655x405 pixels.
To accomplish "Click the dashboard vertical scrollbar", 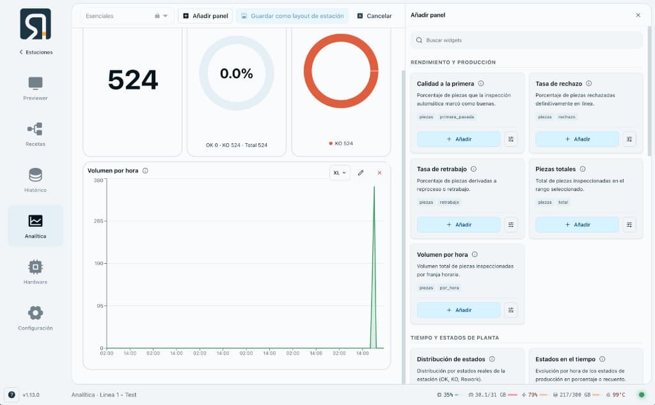I will (403, 227).
